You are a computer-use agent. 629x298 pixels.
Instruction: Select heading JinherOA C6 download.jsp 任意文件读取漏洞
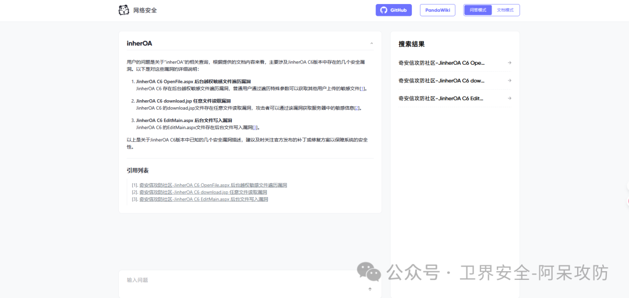[x=183, y=100]
